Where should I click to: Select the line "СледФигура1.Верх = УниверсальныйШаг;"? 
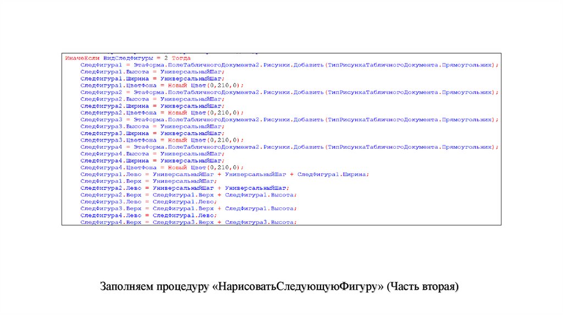pyautogui.click(x=148, y=181)
